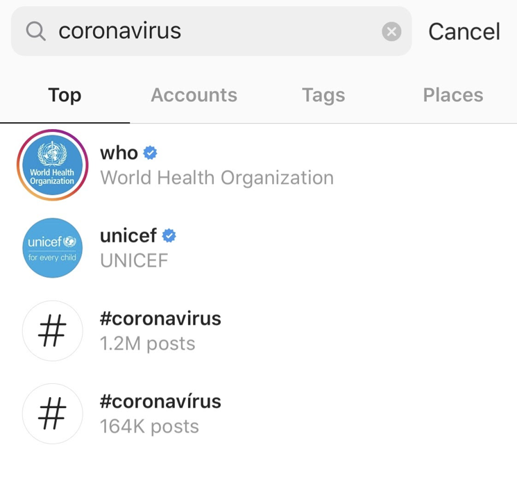The image size is (517, 479).
Task: Click the World Health Organization subtitle
Action: pyautogui.click(x=217, y=178)
